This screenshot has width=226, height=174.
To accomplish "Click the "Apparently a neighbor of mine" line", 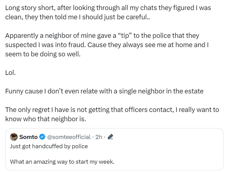I will 102,36.
